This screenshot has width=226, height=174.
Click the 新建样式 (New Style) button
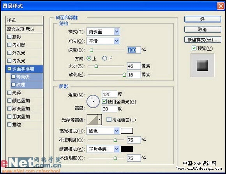tap(203, 40)
